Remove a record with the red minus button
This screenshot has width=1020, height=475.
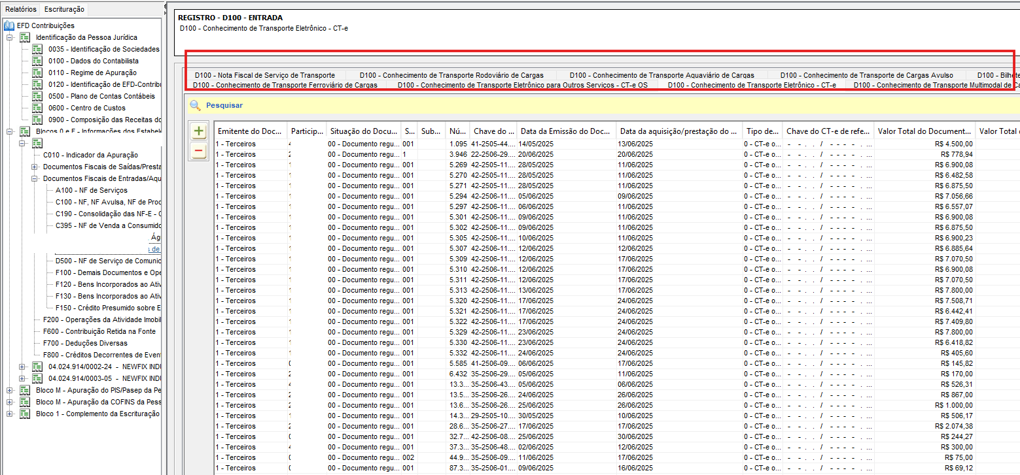(x=199, y=152)
